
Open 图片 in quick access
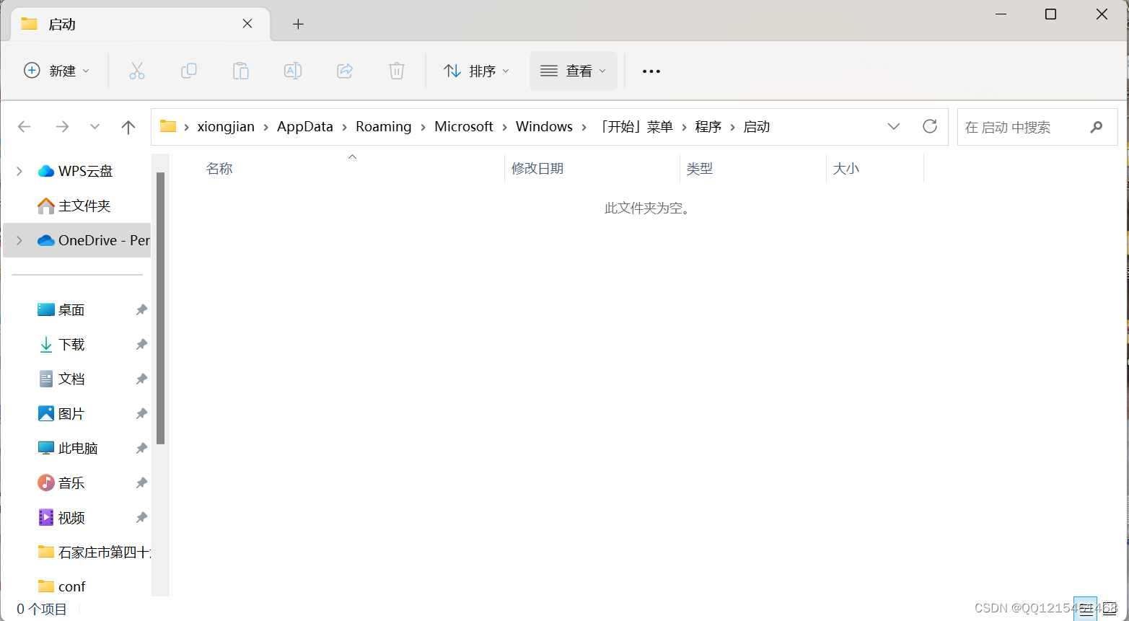(x=71, y=413)
